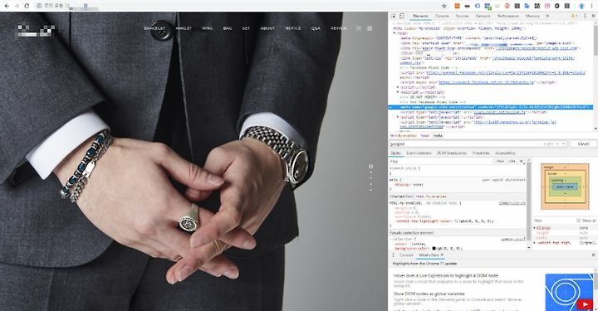Go forward with the browser forward arrow
Image resolution: width=598 pixels, height=311 pixels.
pyautogui.click(x=17, y=6)
